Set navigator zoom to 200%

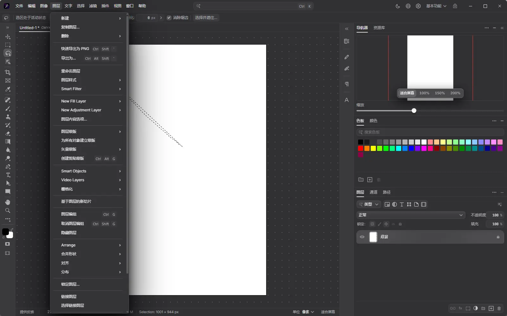click(x=455, y=93)
